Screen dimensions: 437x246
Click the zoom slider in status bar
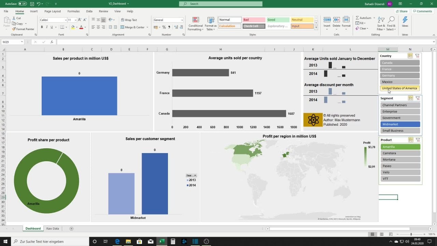point(411,234)
